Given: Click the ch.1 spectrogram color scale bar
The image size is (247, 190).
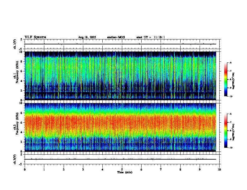Looking at the screenshot, I should coord(225,79).
